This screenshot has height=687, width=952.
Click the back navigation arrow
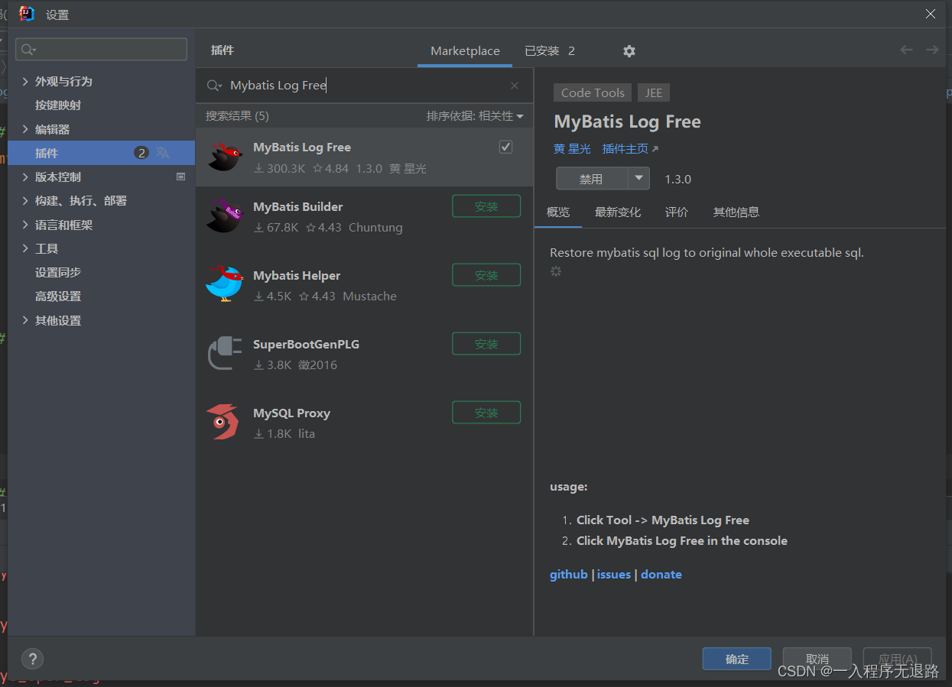906,50
